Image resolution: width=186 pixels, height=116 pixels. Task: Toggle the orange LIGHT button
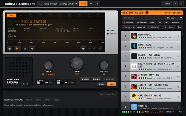pyautogui.click(x=112, y=84)
